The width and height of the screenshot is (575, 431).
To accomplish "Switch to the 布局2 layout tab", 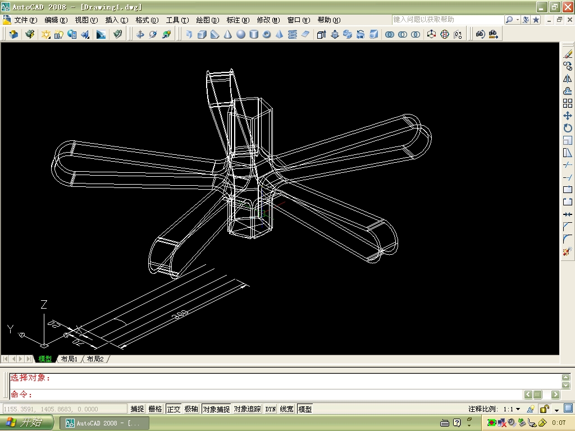I will click(x=95, y=359).
